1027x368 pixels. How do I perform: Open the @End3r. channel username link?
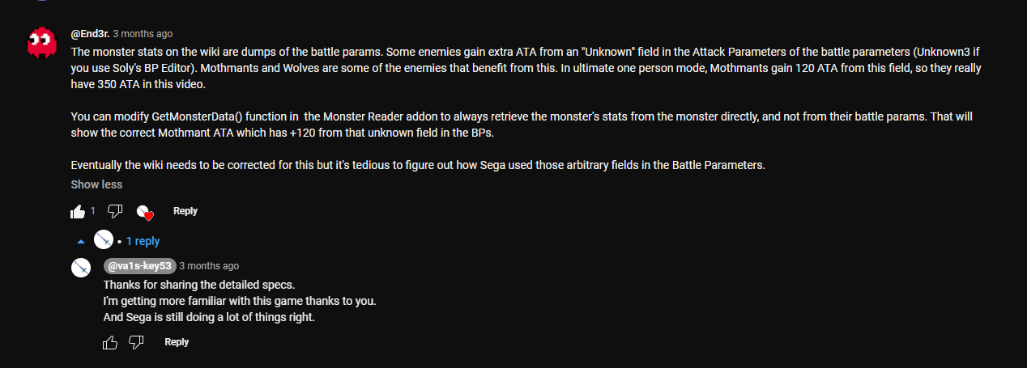[89, 34]
